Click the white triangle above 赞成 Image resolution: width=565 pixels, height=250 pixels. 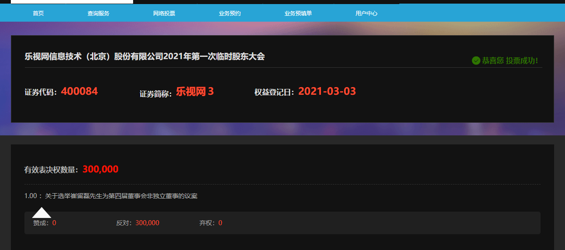42,213
